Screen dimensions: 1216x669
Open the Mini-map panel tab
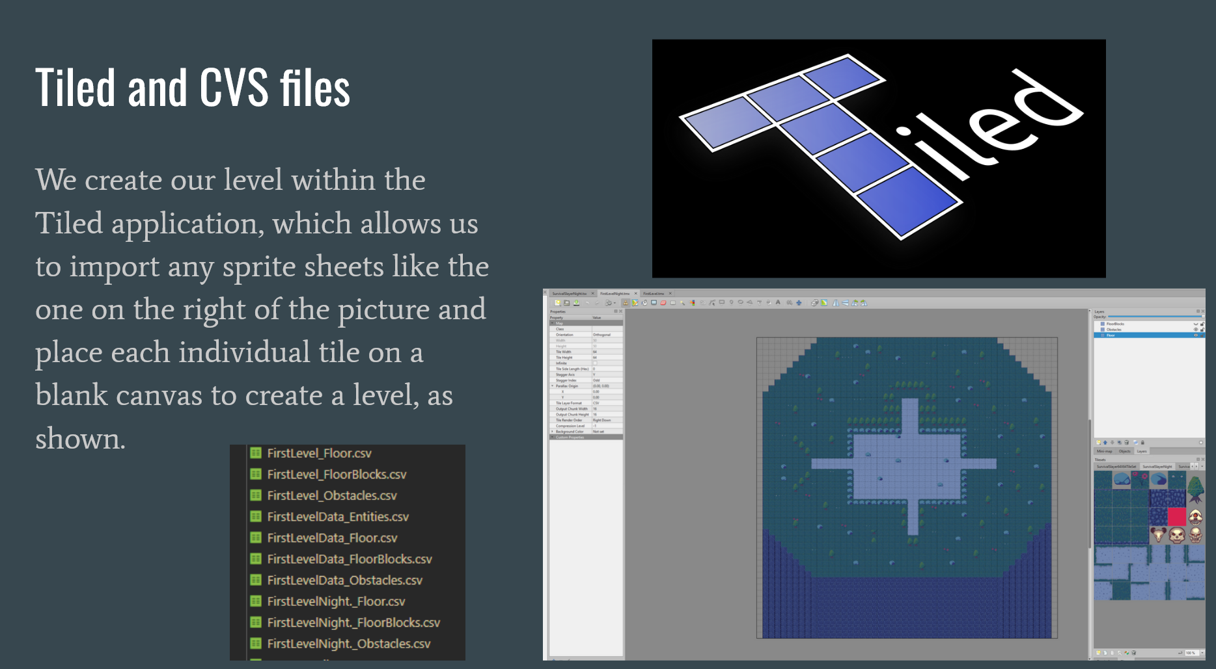tap(1104, 451)
